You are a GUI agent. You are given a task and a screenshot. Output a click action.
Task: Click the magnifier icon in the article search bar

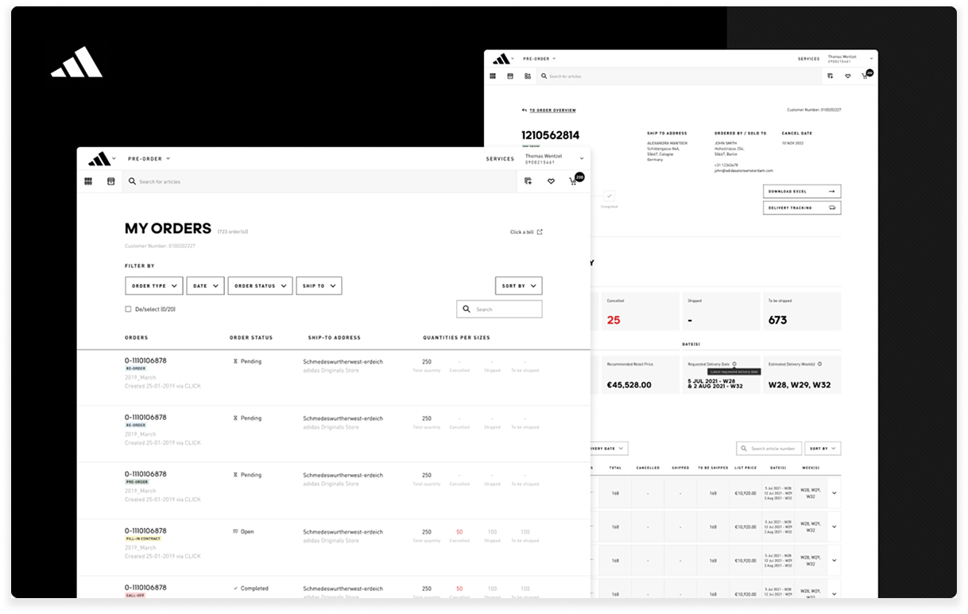point(133,181)
